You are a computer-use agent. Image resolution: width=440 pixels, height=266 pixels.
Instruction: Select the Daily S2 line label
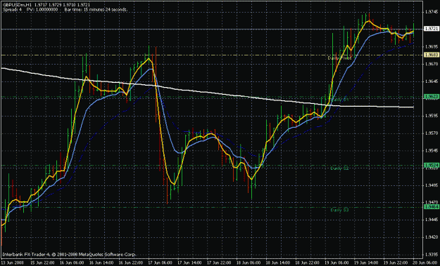339,168
